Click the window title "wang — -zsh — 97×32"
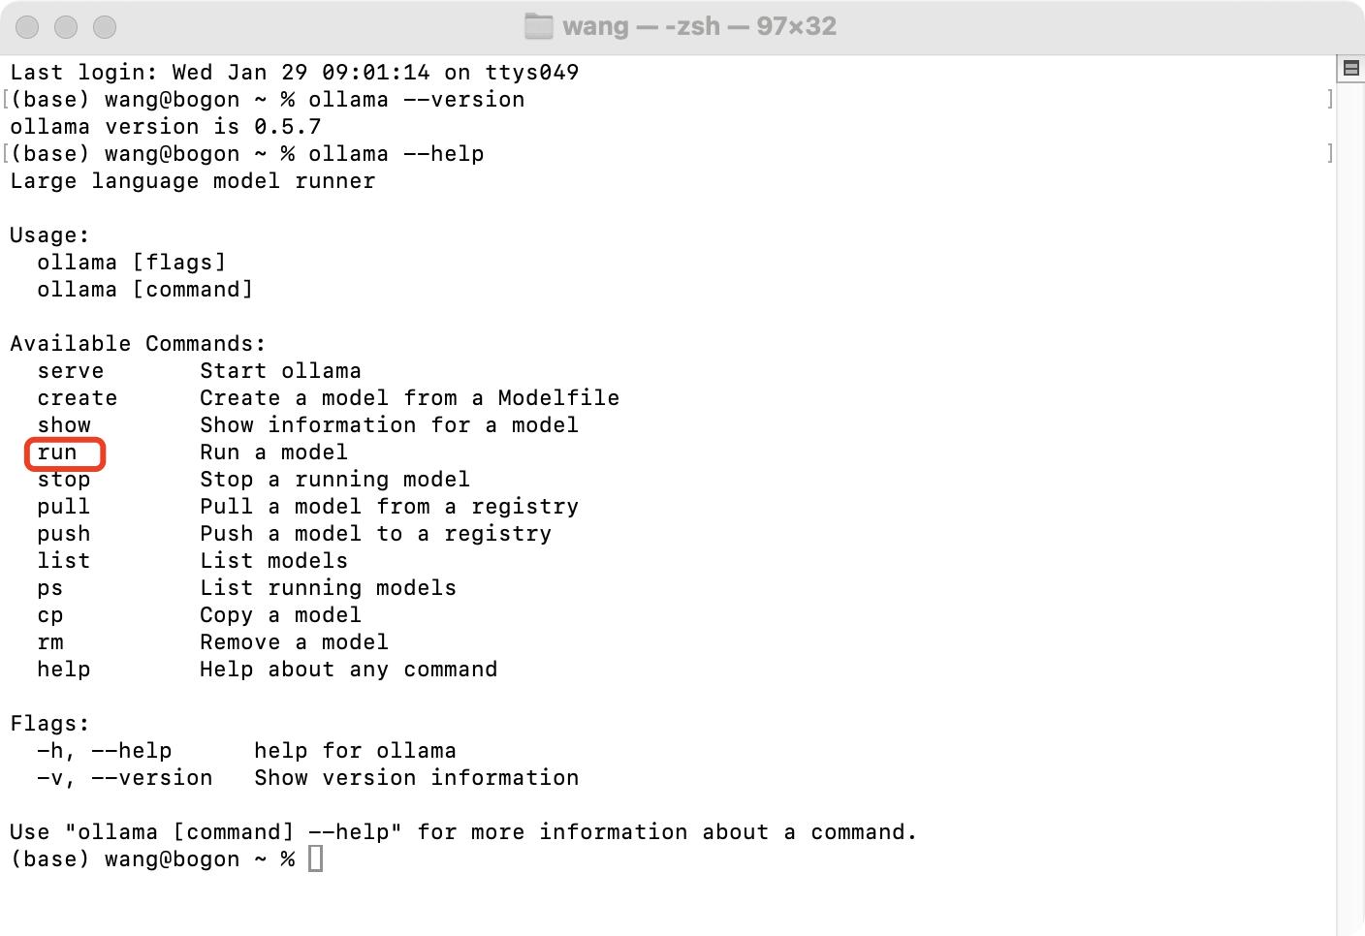The image size is (1365, 936). point(698,26)
